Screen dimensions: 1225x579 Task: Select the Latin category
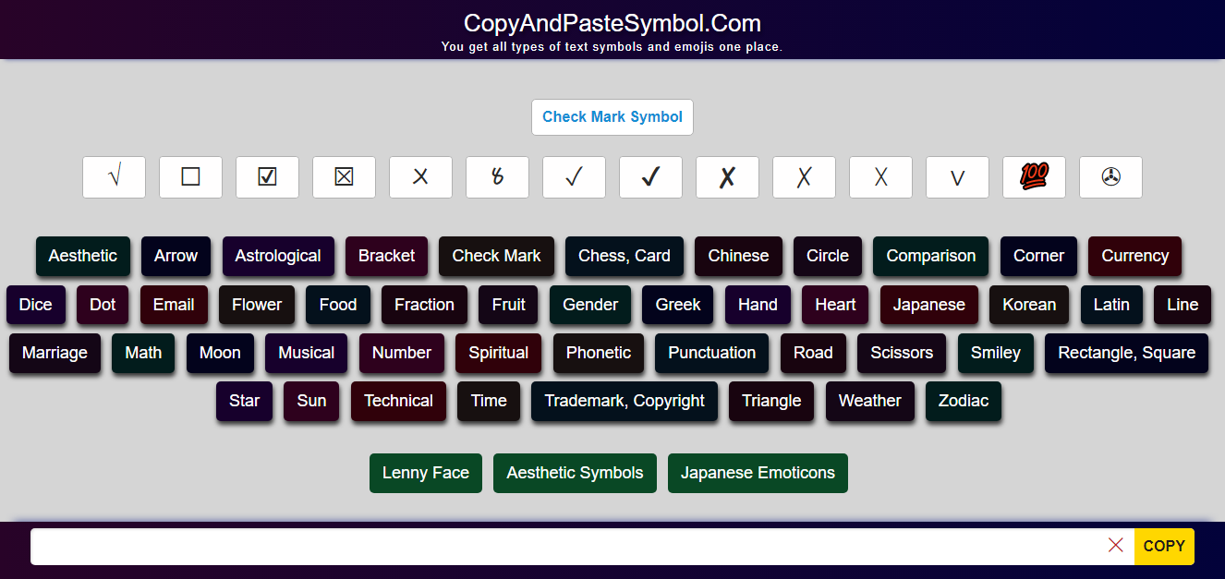(1111, 305)
